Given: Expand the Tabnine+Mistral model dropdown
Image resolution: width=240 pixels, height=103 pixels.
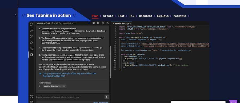Looking at the screenshot, I should 67,23.
